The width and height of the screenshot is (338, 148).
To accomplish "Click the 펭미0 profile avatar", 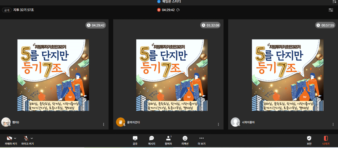I will click(x=6, y=122).
